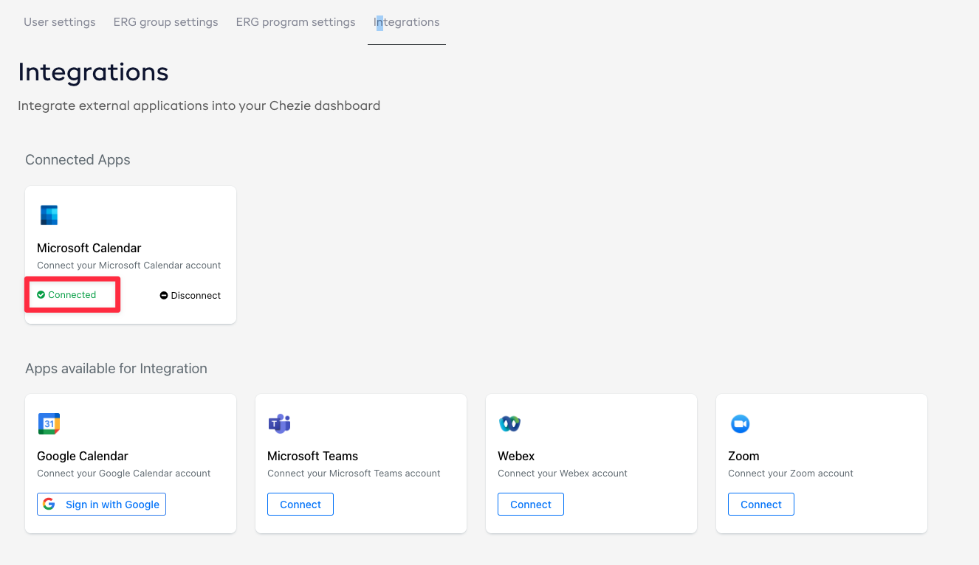Click the Microsoft Calendar app icon
The height and width of the screenshot is (565, 979).
click(x=49, y=215)
